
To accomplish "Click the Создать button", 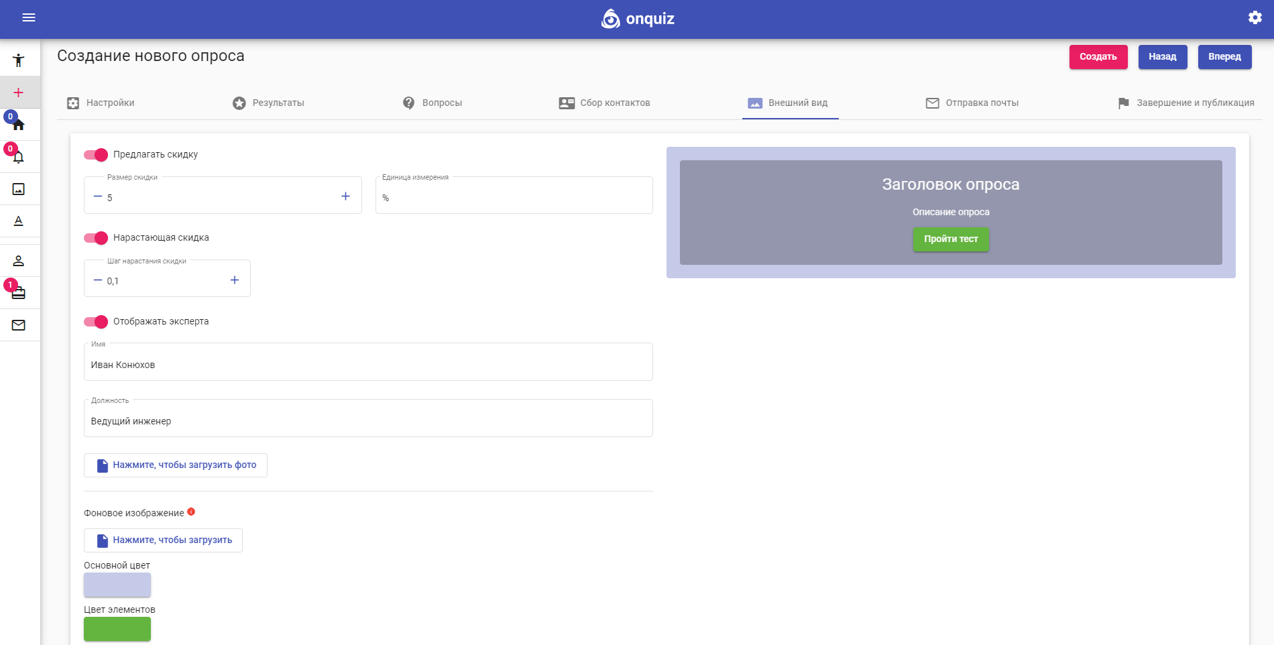I will pos(1098,57).
